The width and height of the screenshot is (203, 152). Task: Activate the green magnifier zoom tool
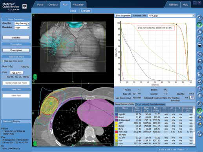(199, 25)
